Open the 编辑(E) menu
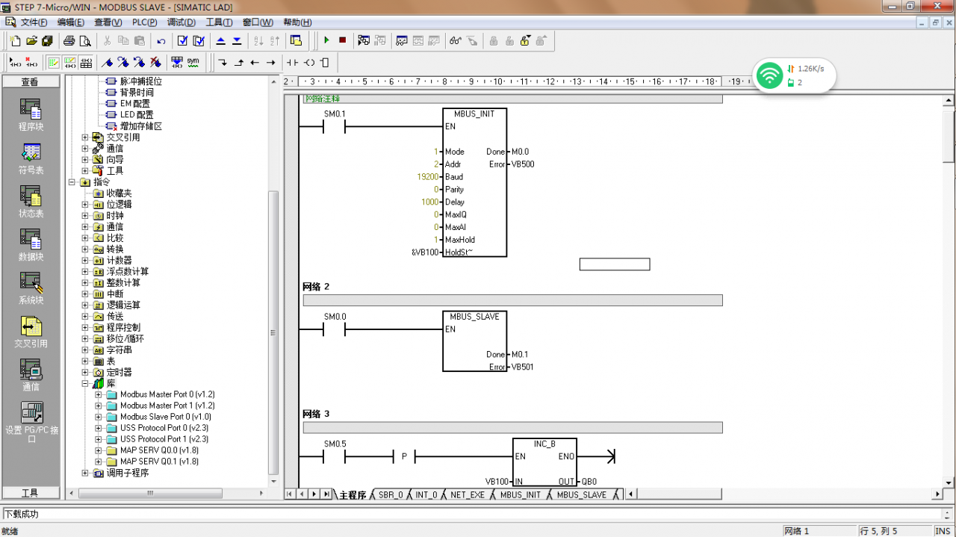The image size is (956, 537). coord(71,22)
